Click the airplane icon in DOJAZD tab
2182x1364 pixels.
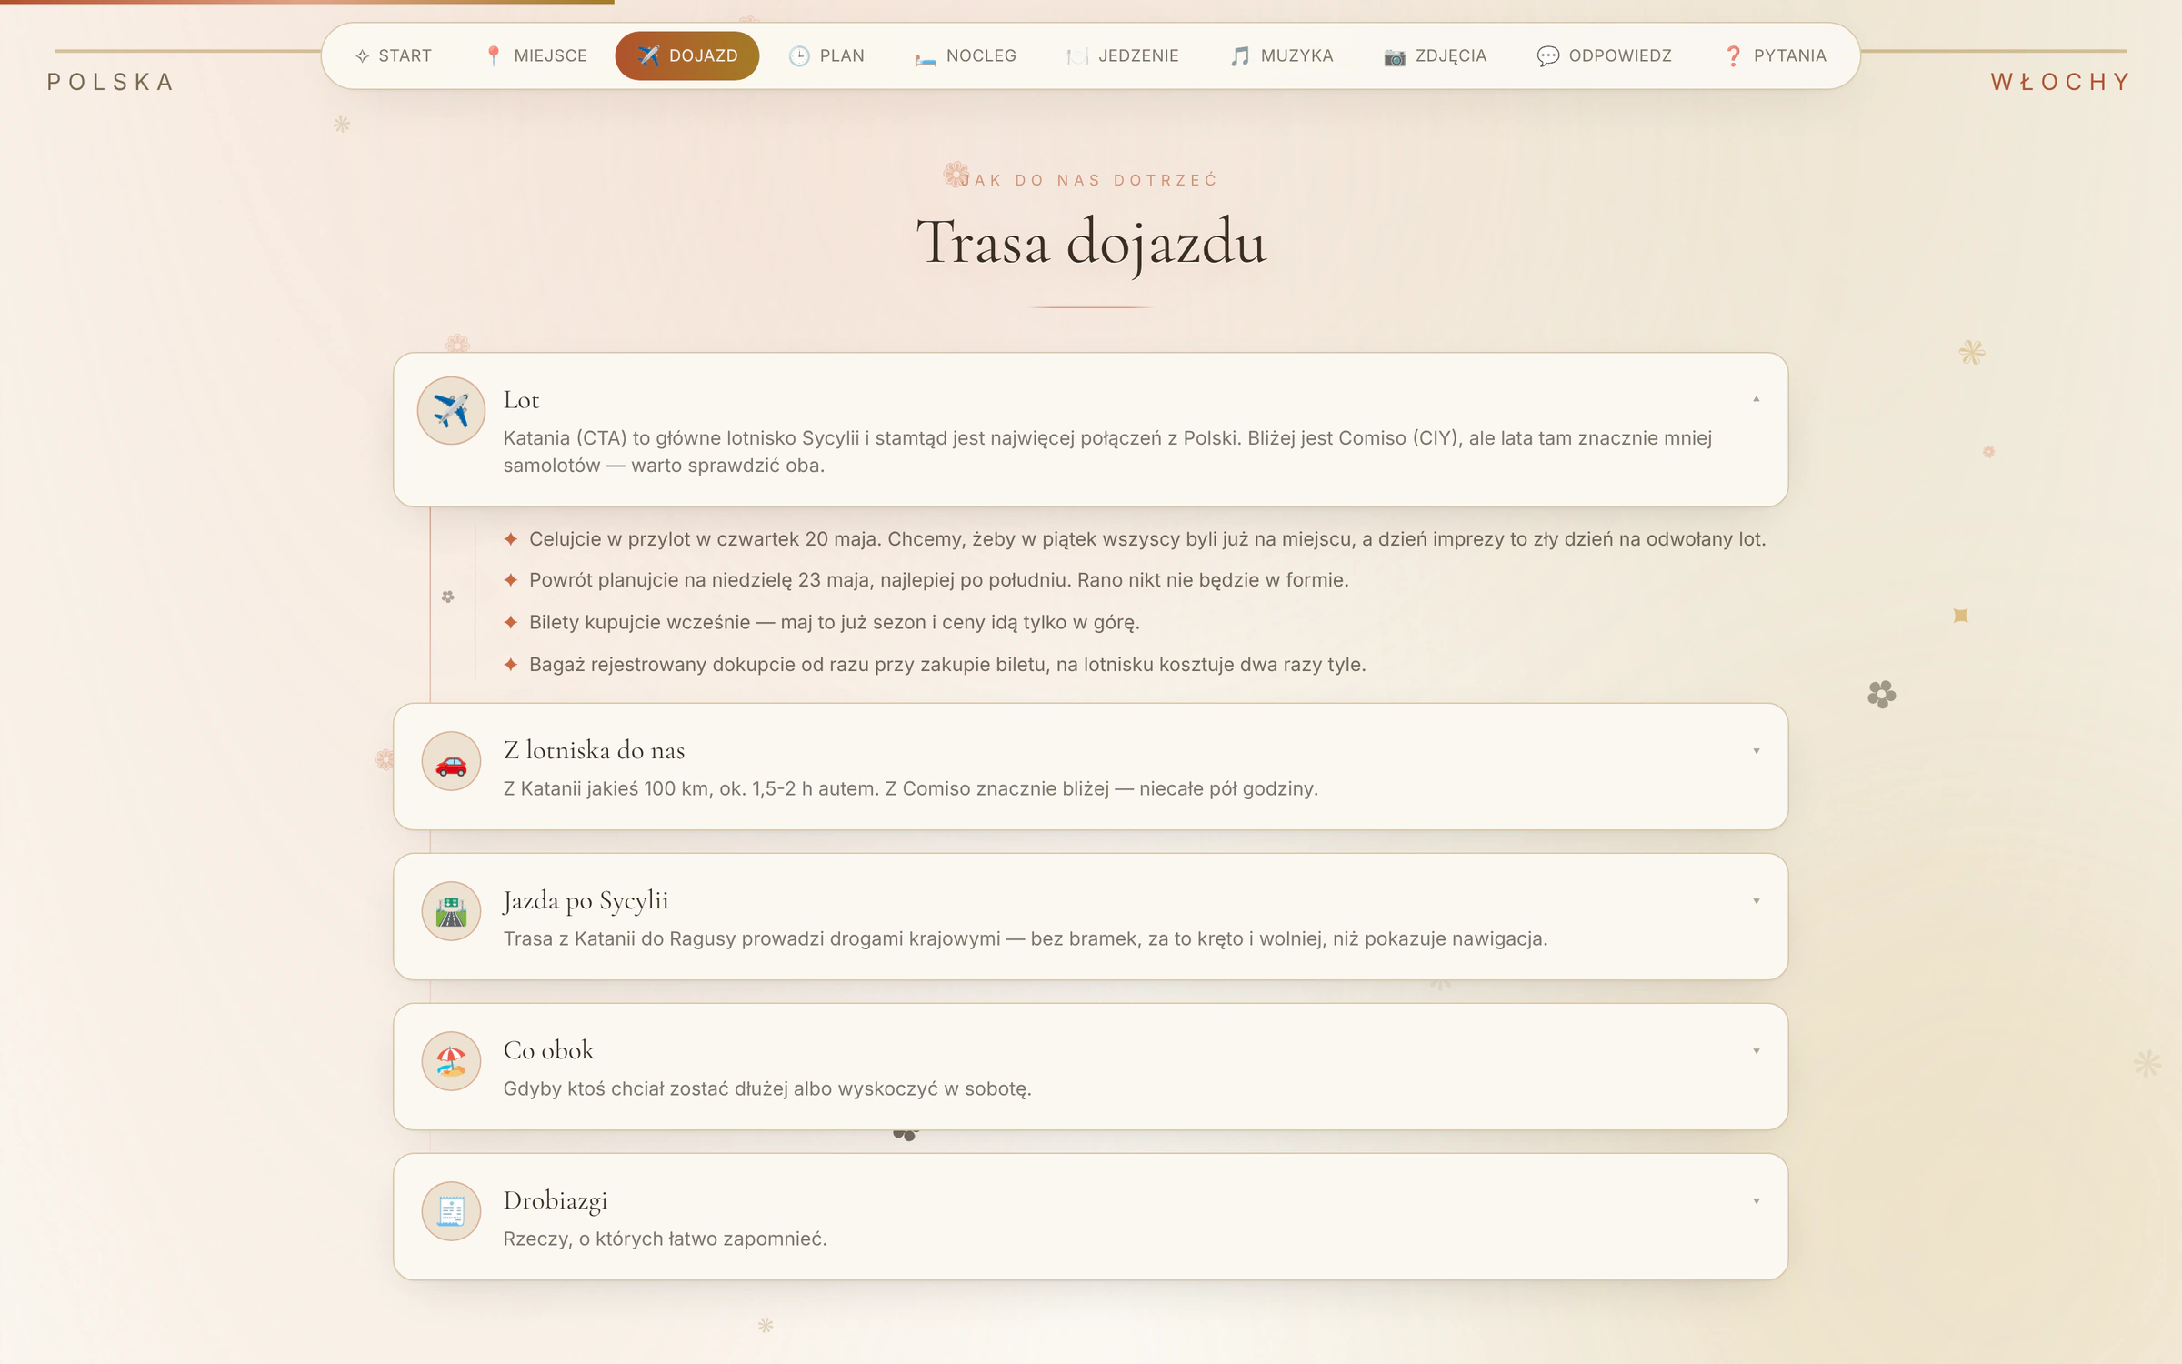point(648,56)
